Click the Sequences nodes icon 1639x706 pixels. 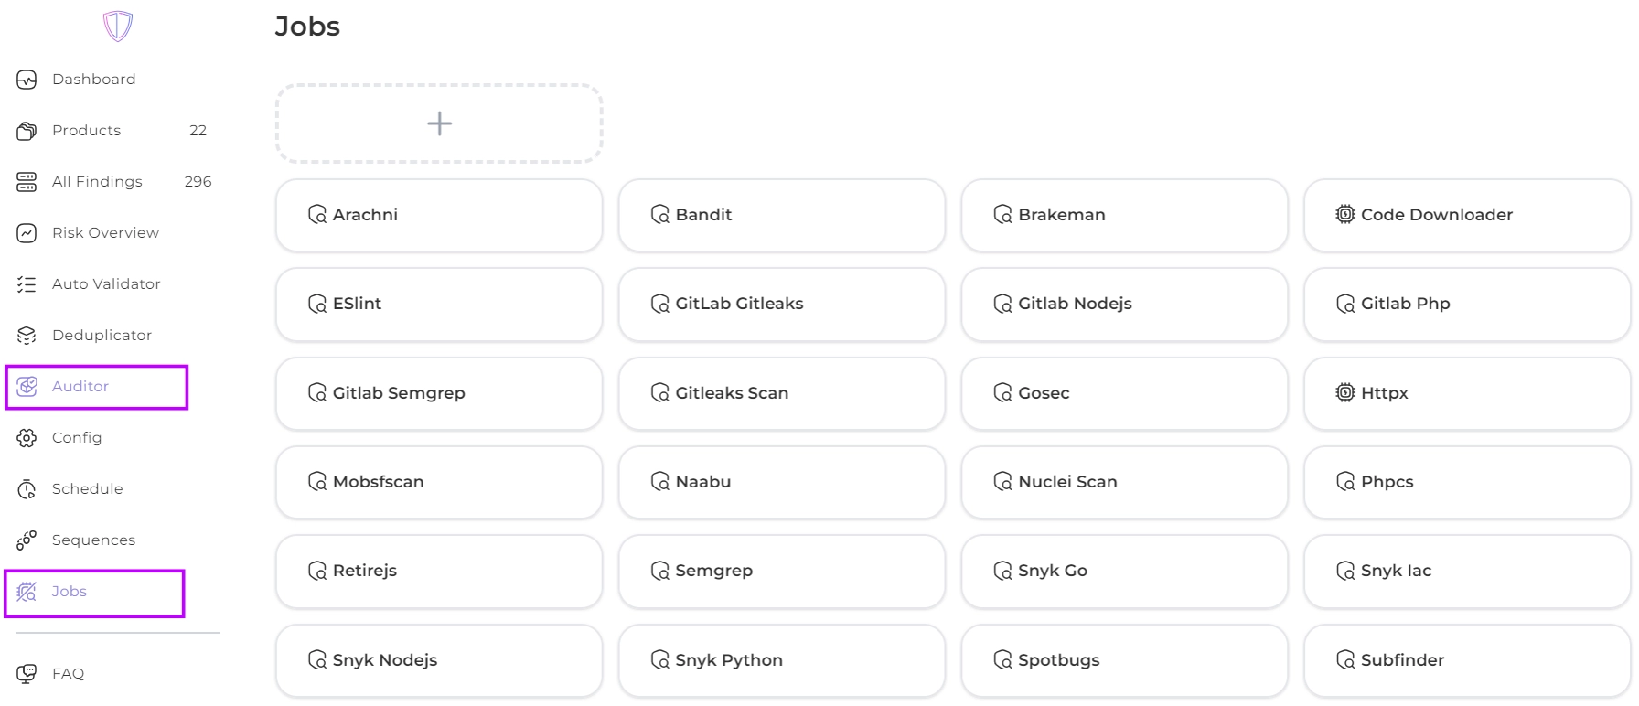[x=27, y=540]
